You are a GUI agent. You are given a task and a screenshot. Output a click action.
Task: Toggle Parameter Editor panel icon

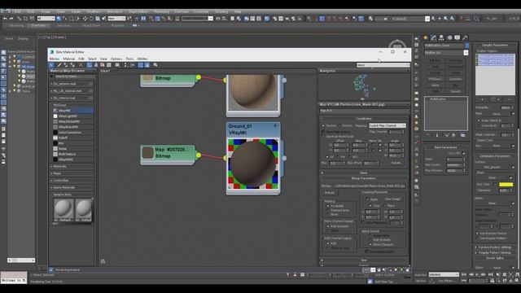147,65
